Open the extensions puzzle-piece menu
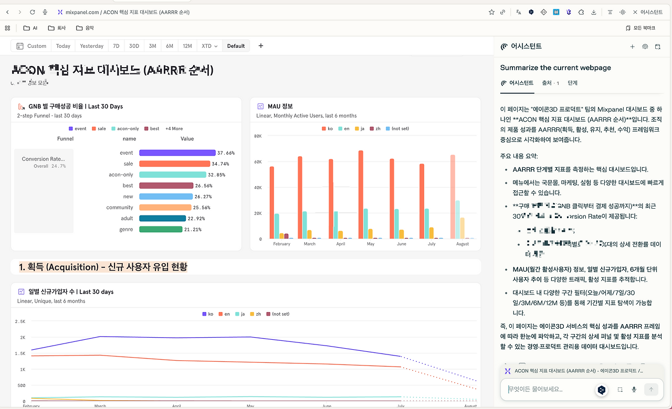 (581, 12)
